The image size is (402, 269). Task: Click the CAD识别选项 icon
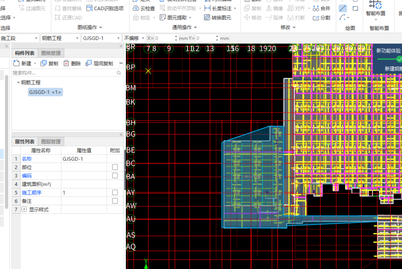(x=90, y=8)
